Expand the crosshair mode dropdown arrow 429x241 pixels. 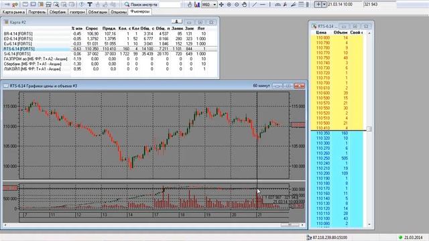[324, 5]
